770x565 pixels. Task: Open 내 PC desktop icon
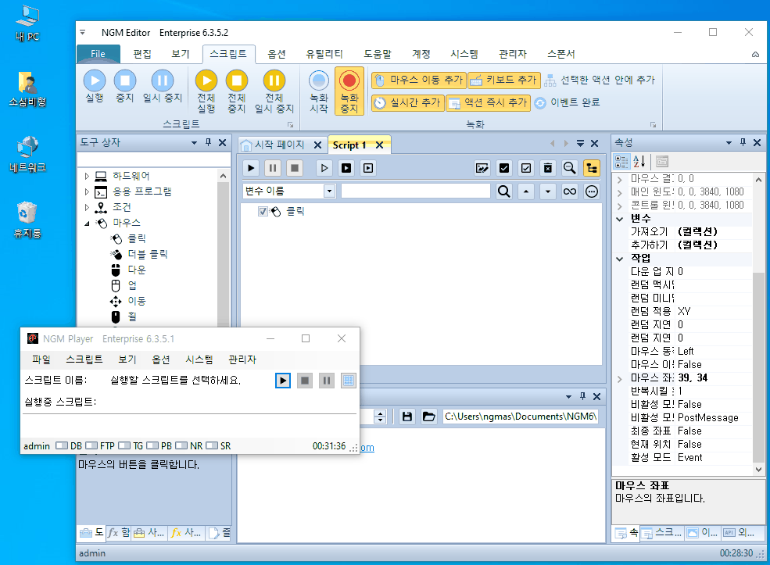27,23
